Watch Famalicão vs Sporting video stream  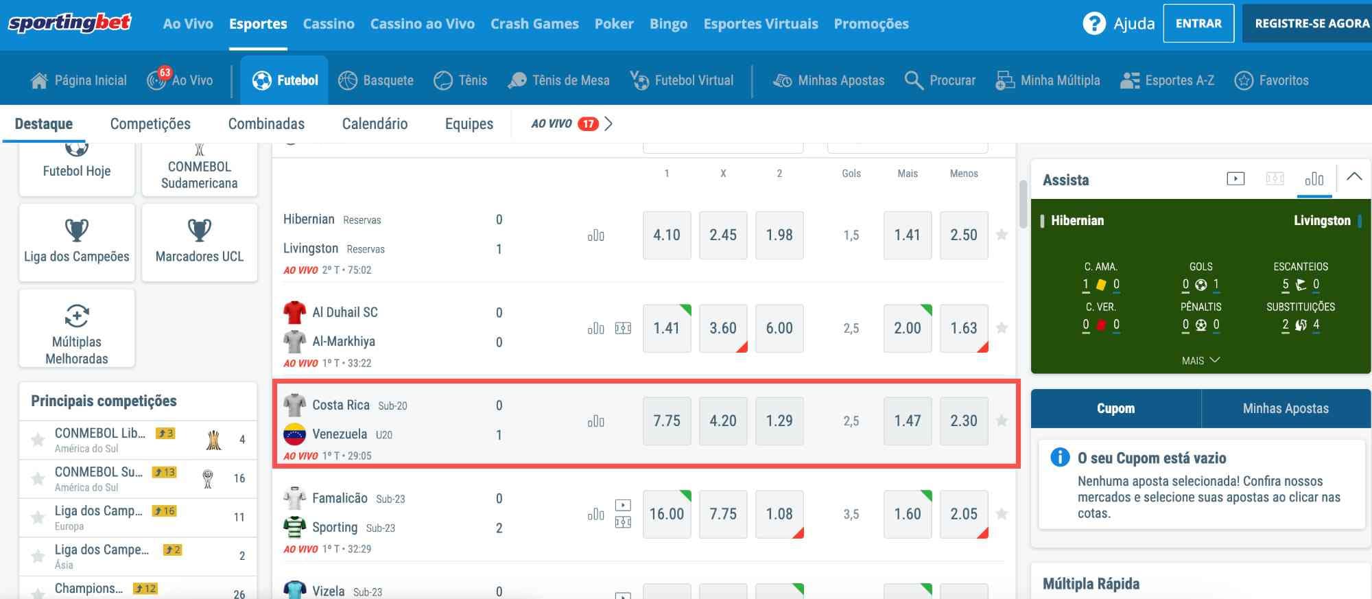point(623,505)
